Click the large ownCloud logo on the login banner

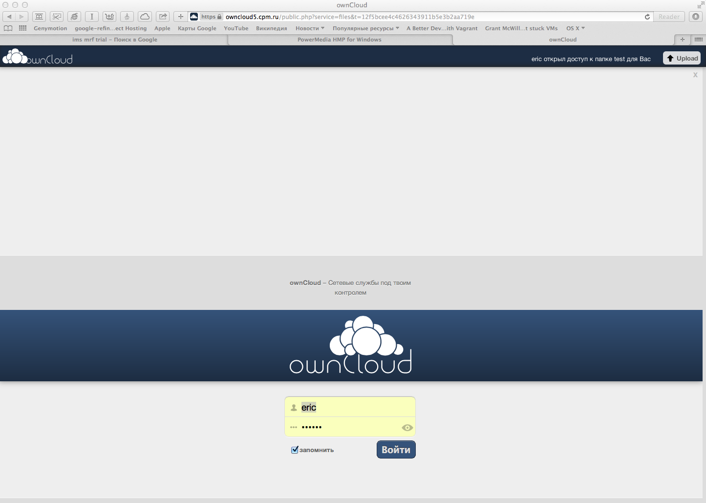(351, 345)
